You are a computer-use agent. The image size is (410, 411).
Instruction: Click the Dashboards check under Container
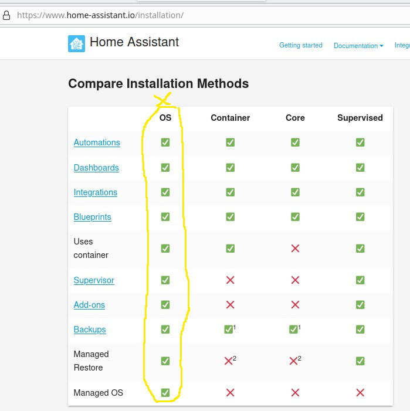pos(230,168)
